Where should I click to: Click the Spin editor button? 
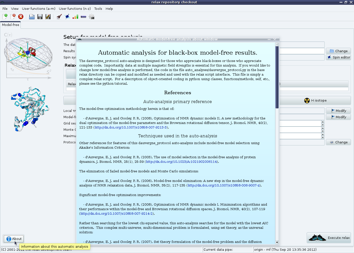[338, 57]
